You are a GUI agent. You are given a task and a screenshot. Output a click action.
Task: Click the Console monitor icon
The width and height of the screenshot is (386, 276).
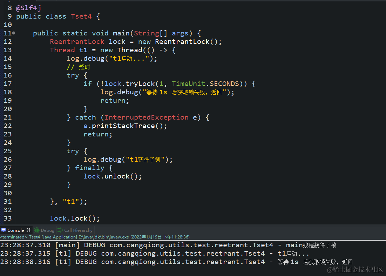pyautogui.click(x=4, y=230)
